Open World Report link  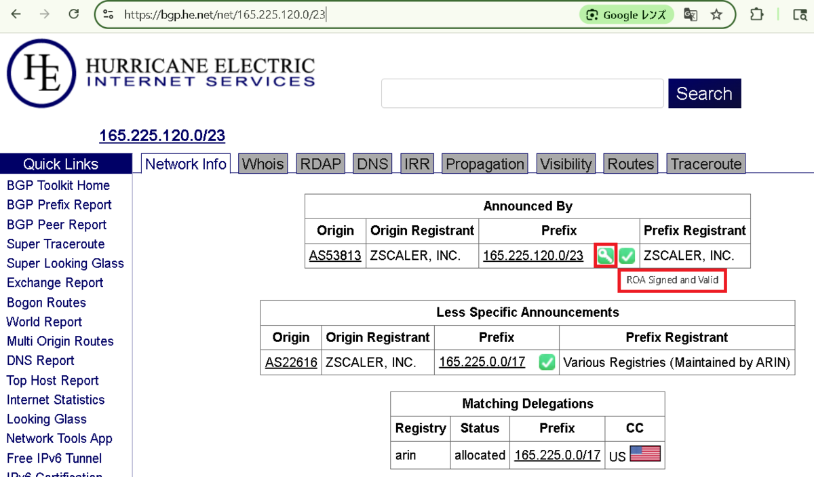pos(44,322)
